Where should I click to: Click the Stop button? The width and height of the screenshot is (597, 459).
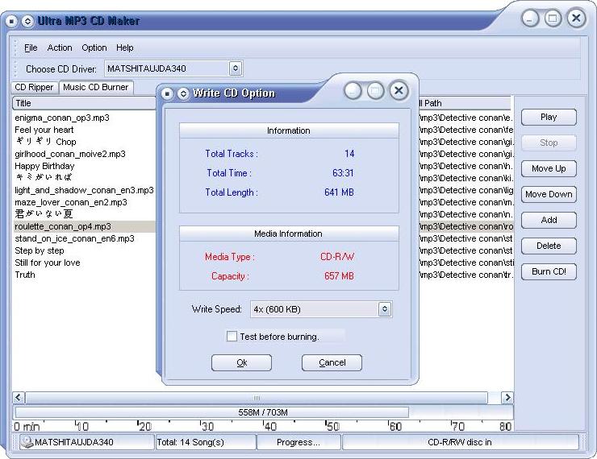(549, 143)
